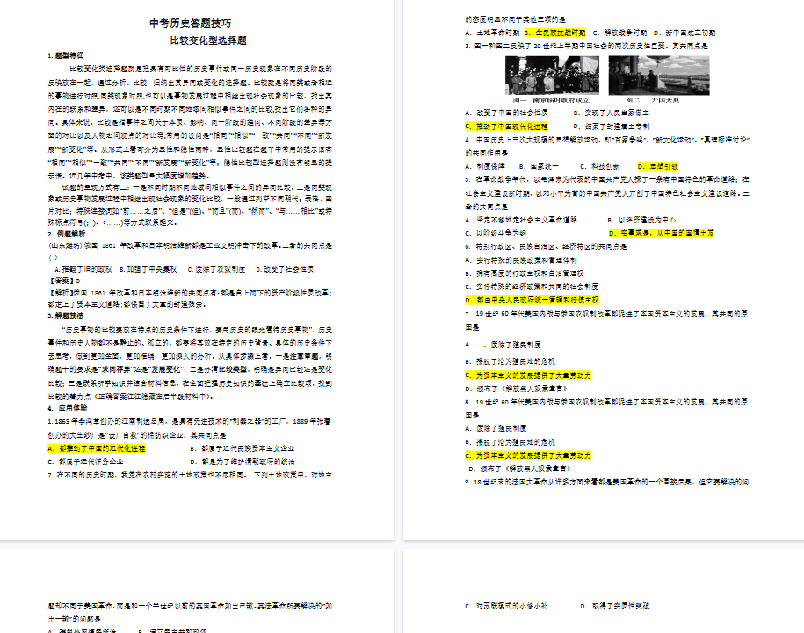Click option A. 改变了中国的社会性质

pos(507,113)
